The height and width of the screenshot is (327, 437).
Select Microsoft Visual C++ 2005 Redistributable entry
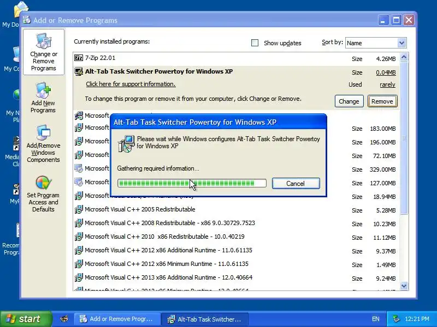237,209
